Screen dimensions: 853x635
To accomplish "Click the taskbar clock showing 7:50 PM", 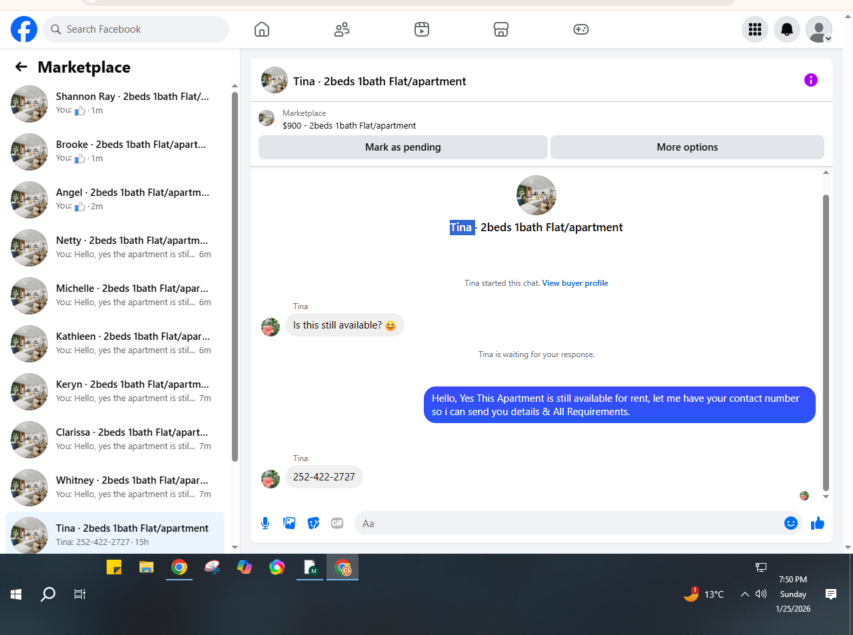I will [x=793, y=594].
